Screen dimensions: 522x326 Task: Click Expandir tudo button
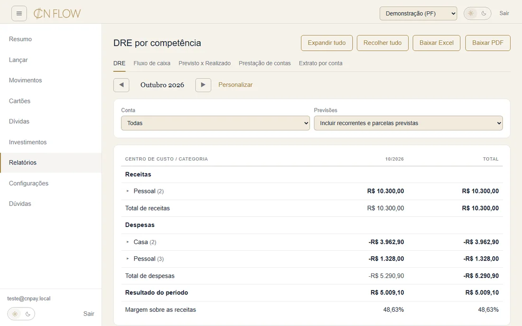coord(326,43)
